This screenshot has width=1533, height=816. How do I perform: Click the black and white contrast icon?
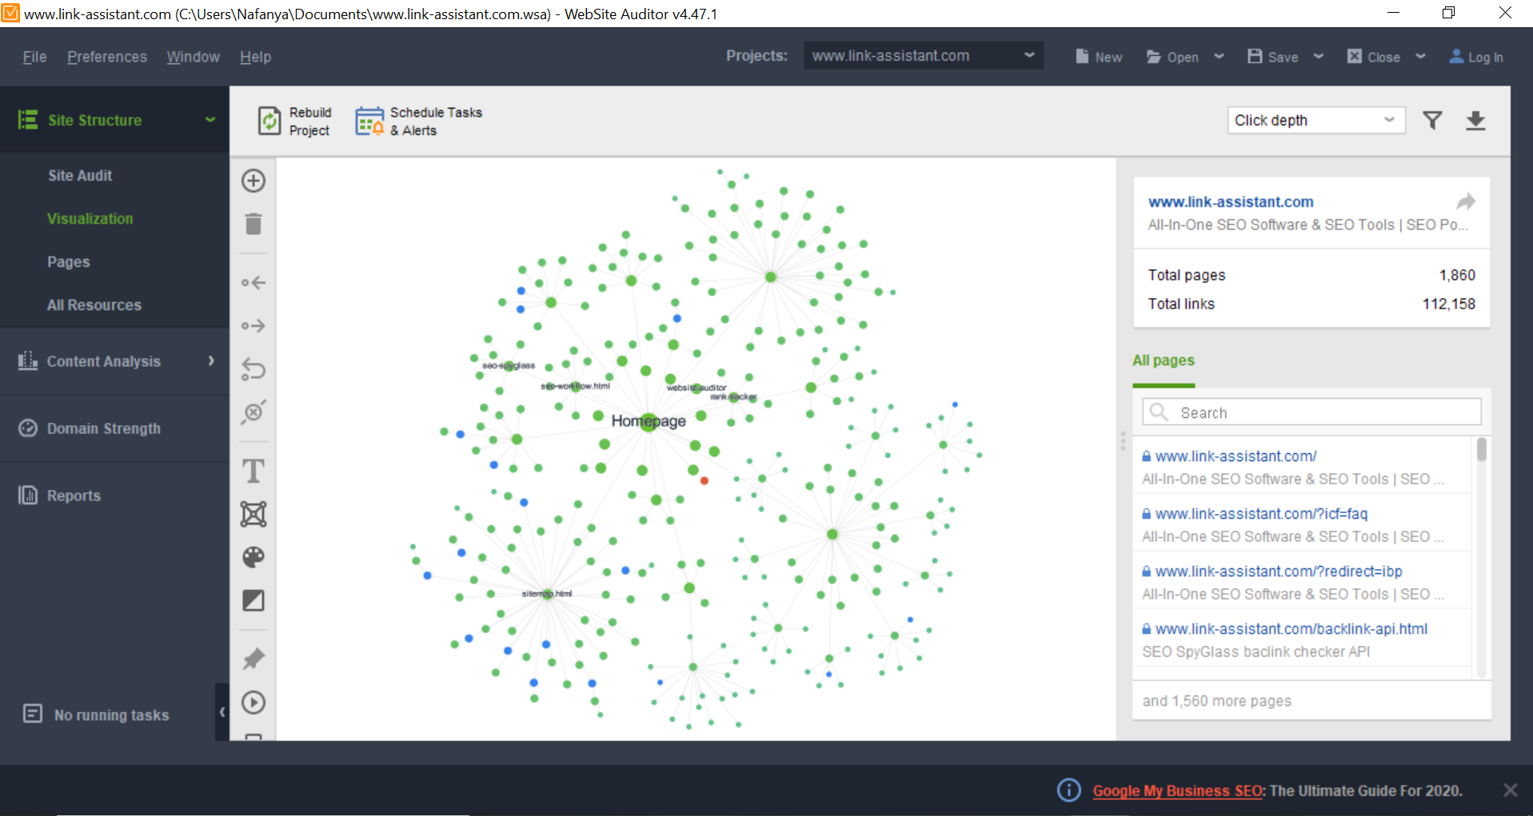click(254, 600)
